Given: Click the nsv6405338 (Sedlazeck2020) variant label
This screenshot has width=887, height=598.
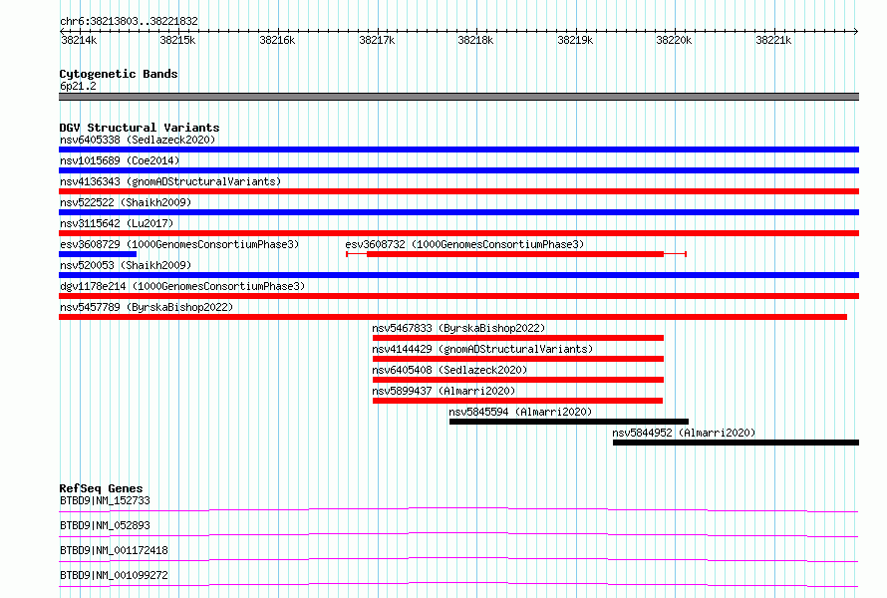Looking at the screenshot, I should pyautogui.click(x=138, y=140).
